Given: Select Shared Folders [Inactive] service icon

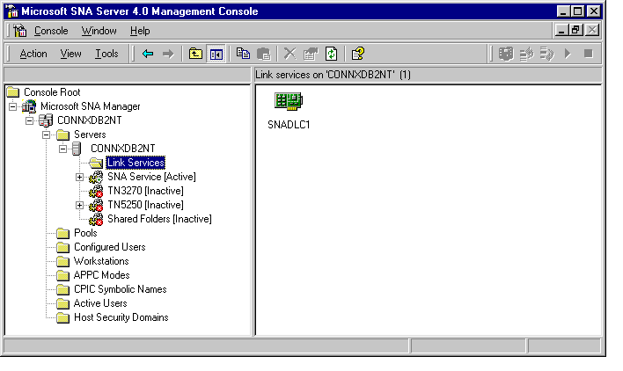Looking at the screenshot, I should tap(96, 219).
